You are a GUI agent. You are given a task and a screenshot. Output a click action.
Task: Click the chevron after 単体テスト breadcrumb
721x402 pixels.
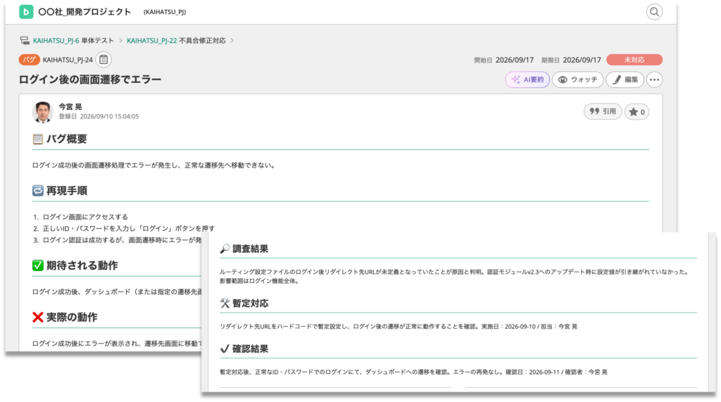click(120, 40)
